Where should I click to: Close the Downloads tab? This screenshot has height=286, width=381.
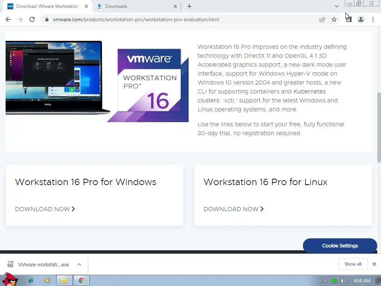(x=175, y=6)
